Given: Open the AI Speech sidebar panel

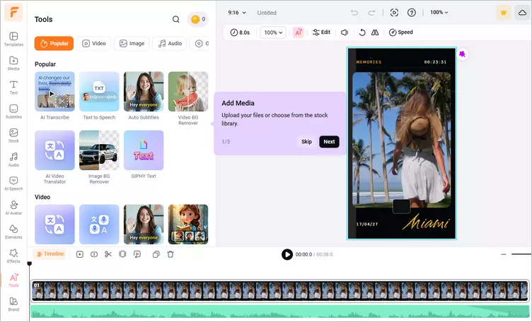Looking at the screenshot, I should point(13,184).
